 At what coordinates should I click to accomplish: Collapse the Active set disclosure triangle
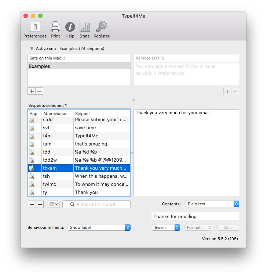[32, 48]
